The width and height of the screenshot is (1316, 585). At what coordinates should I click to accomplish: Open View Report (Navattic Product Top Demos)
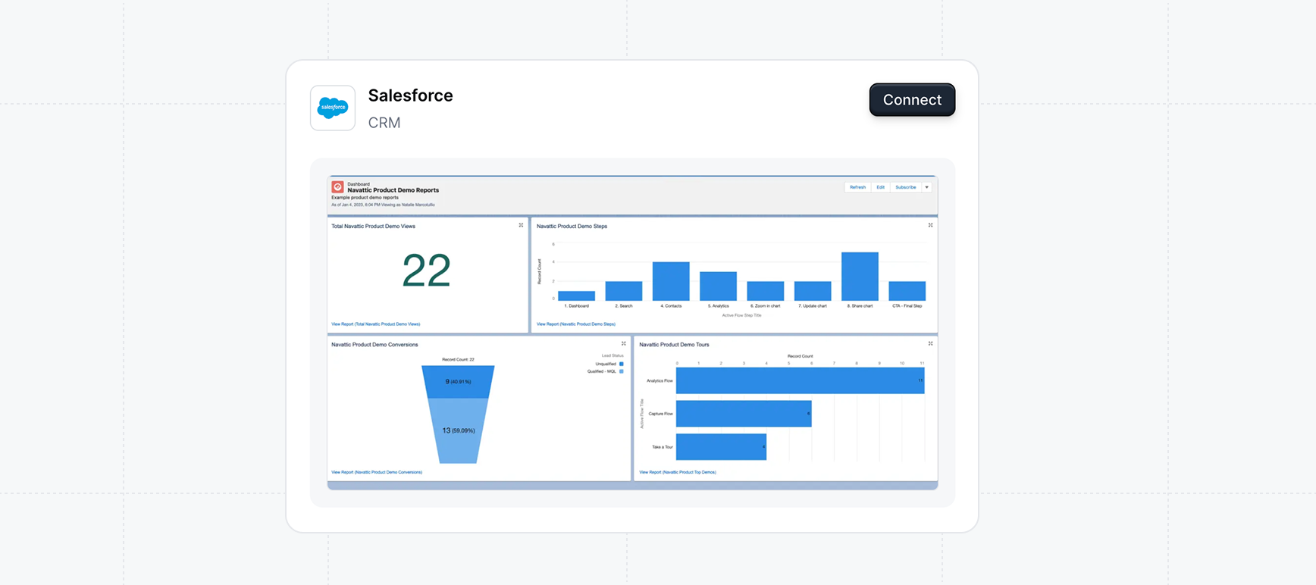coord(678,472)
